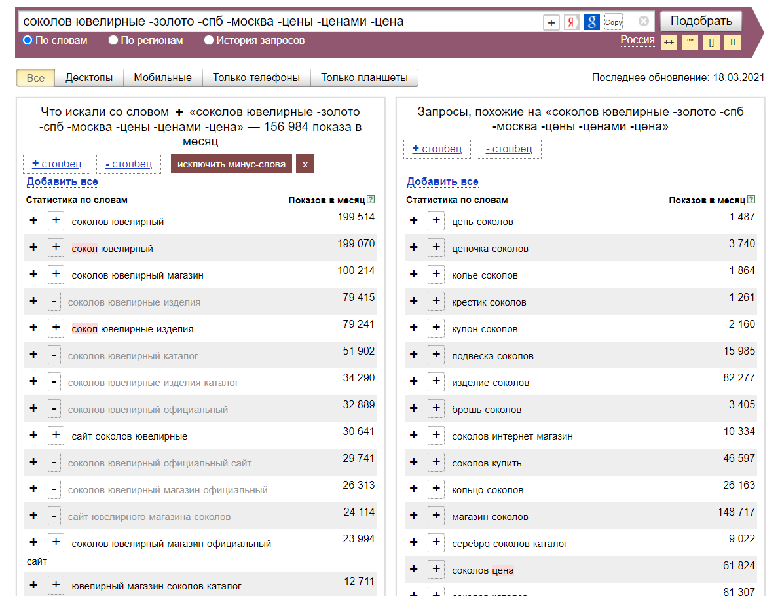Clear the search query with the x icon
This screenshot has width=780, height=596.
[x=643, y=22]
